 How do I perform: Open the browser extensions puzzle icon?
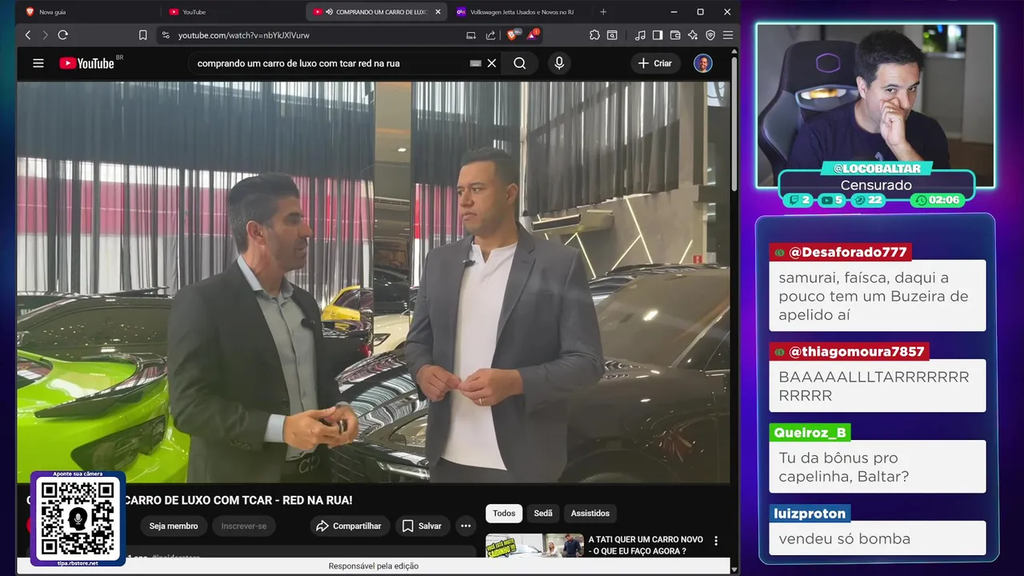594,35
